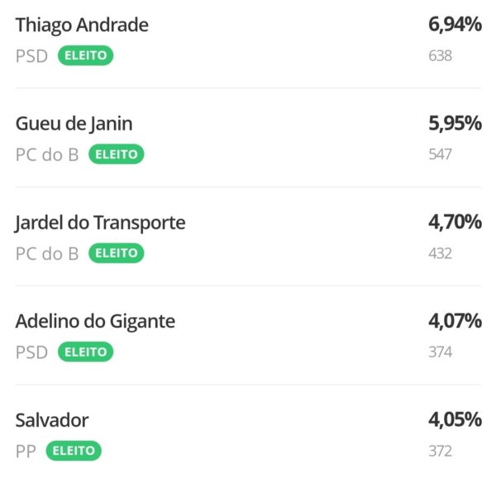Select the ELEITO badge beside Thiago Andrade's PSD
496x482 pixels.
pyautogui.click(x=85, y=56)
